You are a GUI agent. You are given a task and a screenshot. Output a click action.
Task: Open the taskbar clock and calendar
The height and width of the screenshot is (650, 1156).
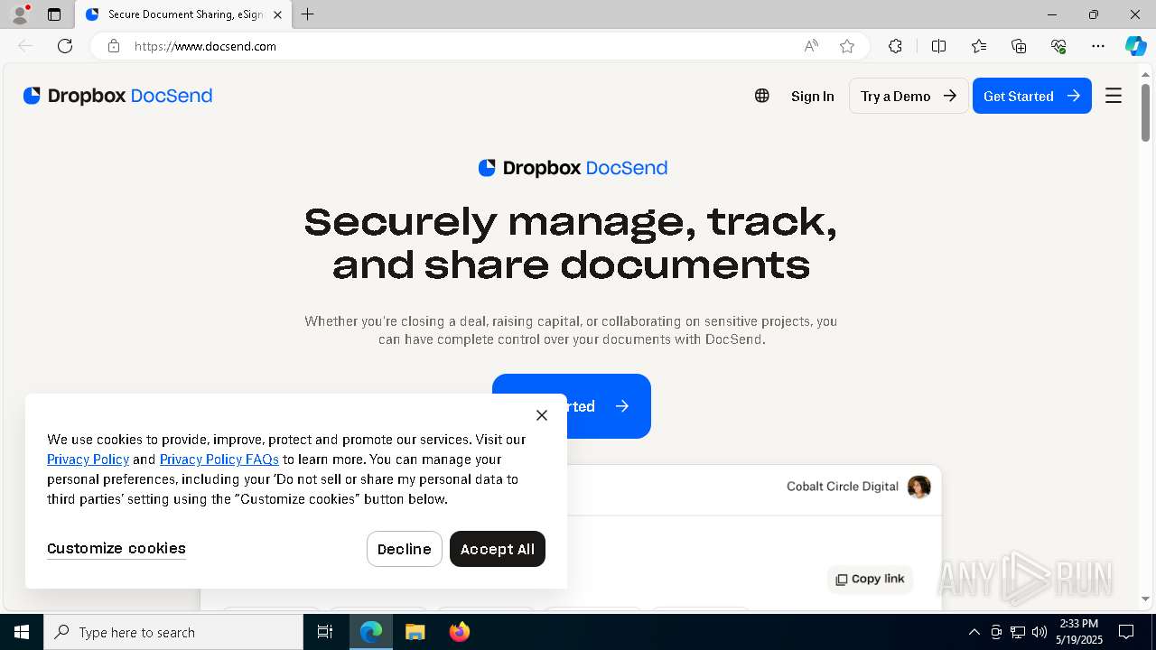[1079, 632]
